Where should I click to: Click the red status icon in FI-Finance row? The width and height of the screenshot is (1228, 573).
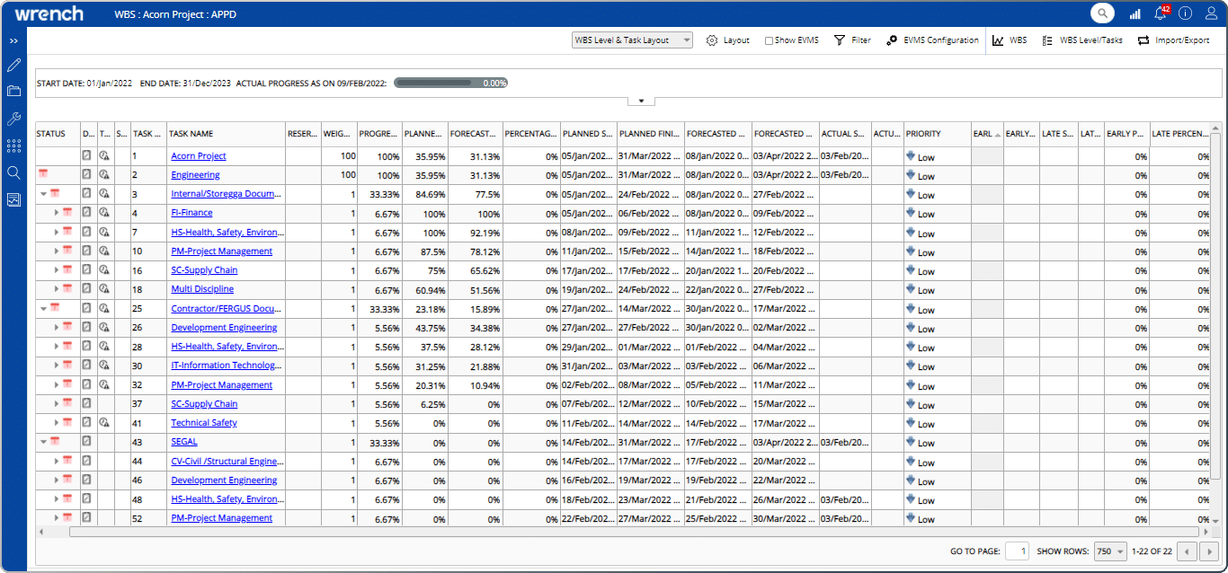click(67, 212)
